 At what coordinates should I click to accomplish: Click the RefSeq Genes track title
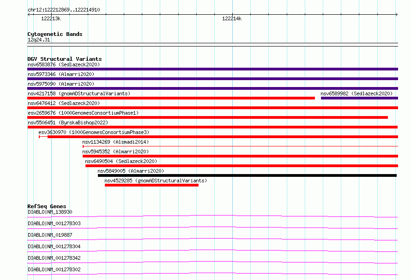pos(47,206)
